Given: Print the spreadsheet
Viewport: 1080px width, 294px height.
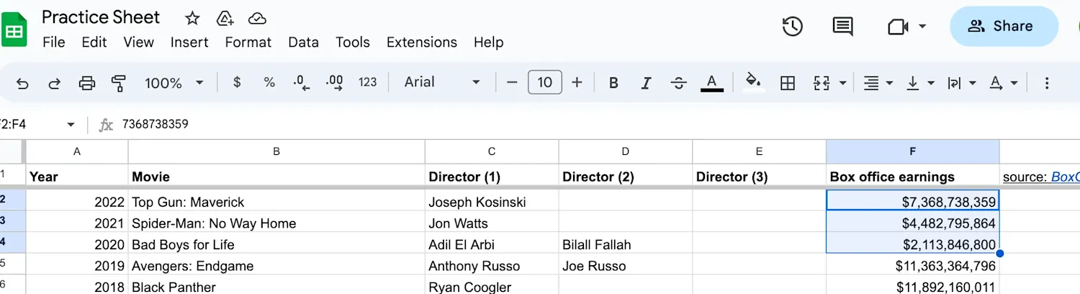Looking at the screenshot, I should (86, 83).
